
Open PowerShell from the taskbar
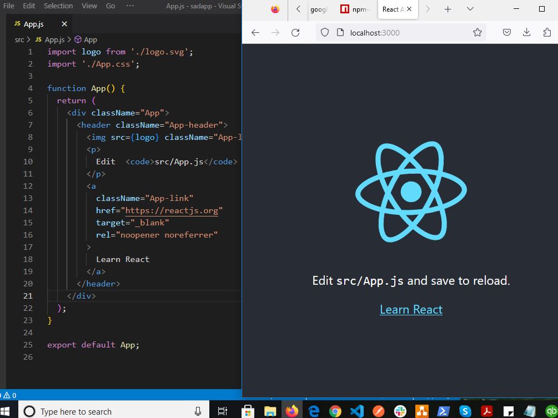pos(444,411)
